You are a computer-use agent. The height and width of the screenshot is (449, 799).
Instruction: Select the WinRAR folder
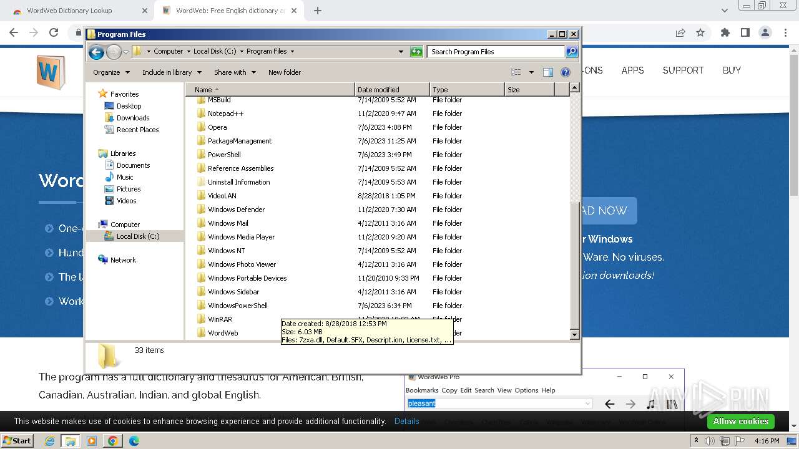pos(220,319)
